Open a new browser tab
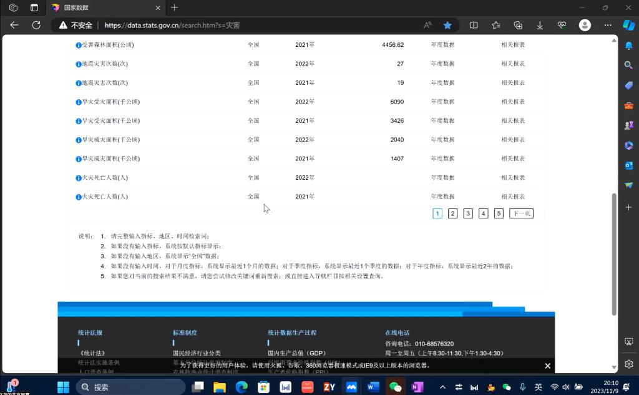This screenshot has height=395, width=639. click(175, 7)
